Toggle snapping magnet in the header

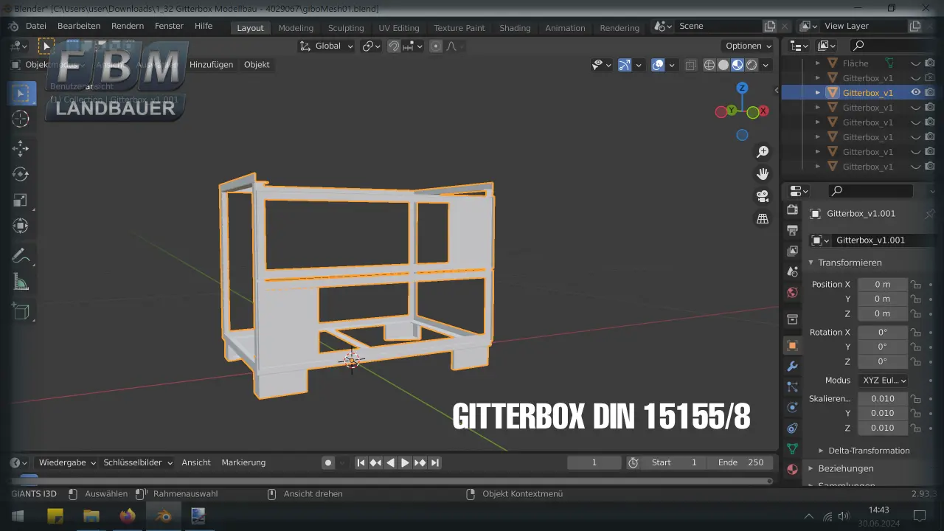[x=394, y=46]
